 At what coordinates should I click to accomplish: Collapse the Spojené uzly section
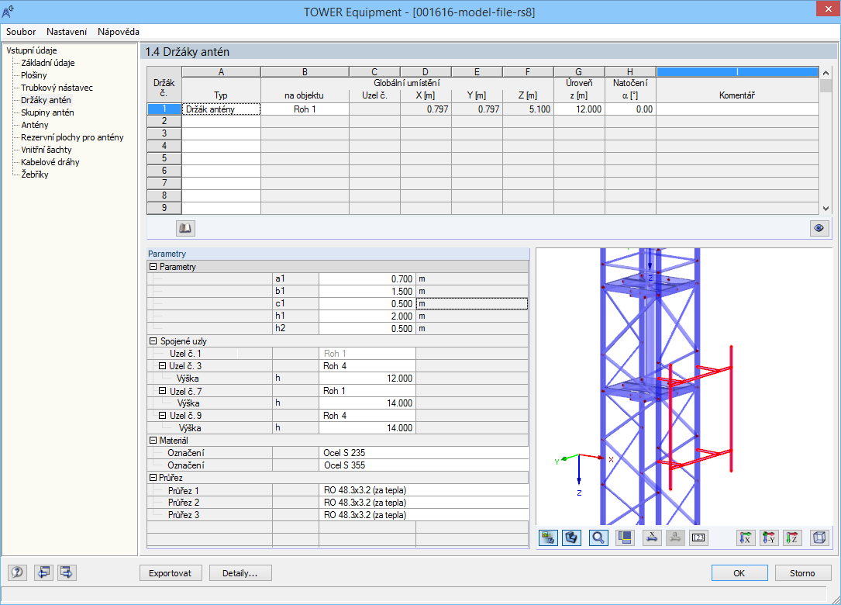point(153,341)
